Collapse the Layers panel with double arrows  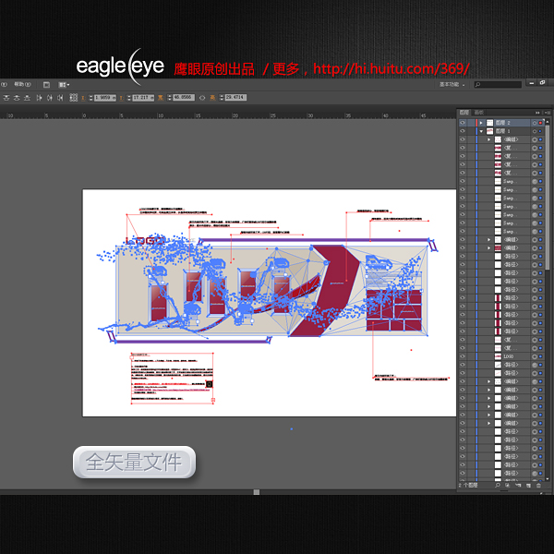tap(537, 113)
